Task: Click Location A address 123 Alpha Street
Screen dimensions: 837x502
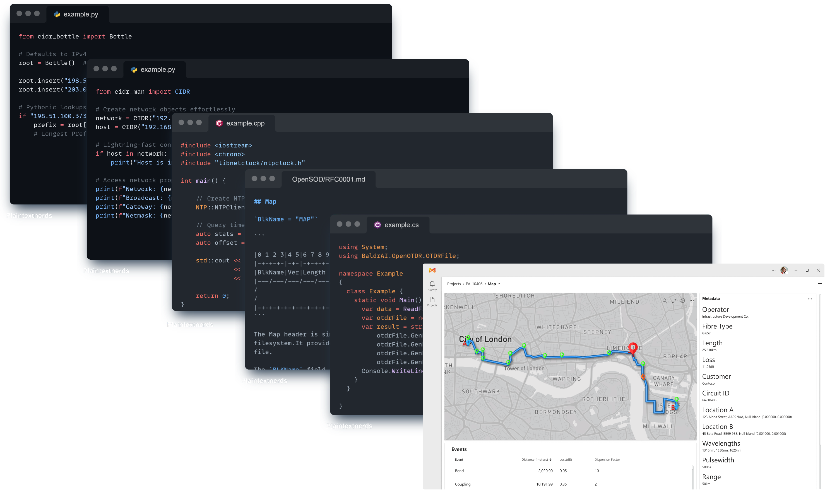Action: (x=747, y=417)
